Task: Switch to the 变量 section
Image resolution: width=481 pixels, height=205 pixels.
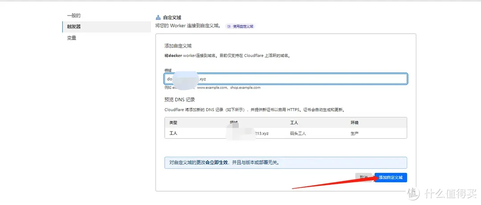Action: click(x=71, y=38)
